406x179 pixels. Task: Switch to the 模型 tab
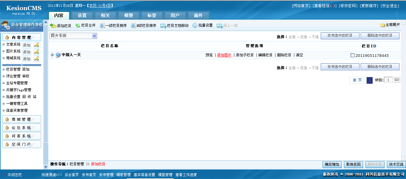[x=129, y=15]
